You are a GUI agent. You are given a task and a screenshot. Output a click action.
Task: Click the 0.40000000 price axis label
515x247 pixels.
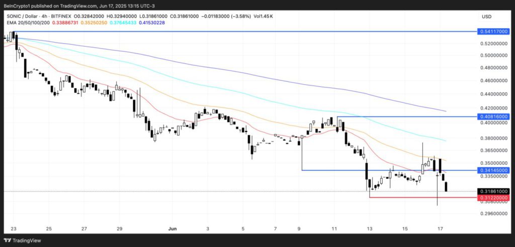[x=494, y=122]
